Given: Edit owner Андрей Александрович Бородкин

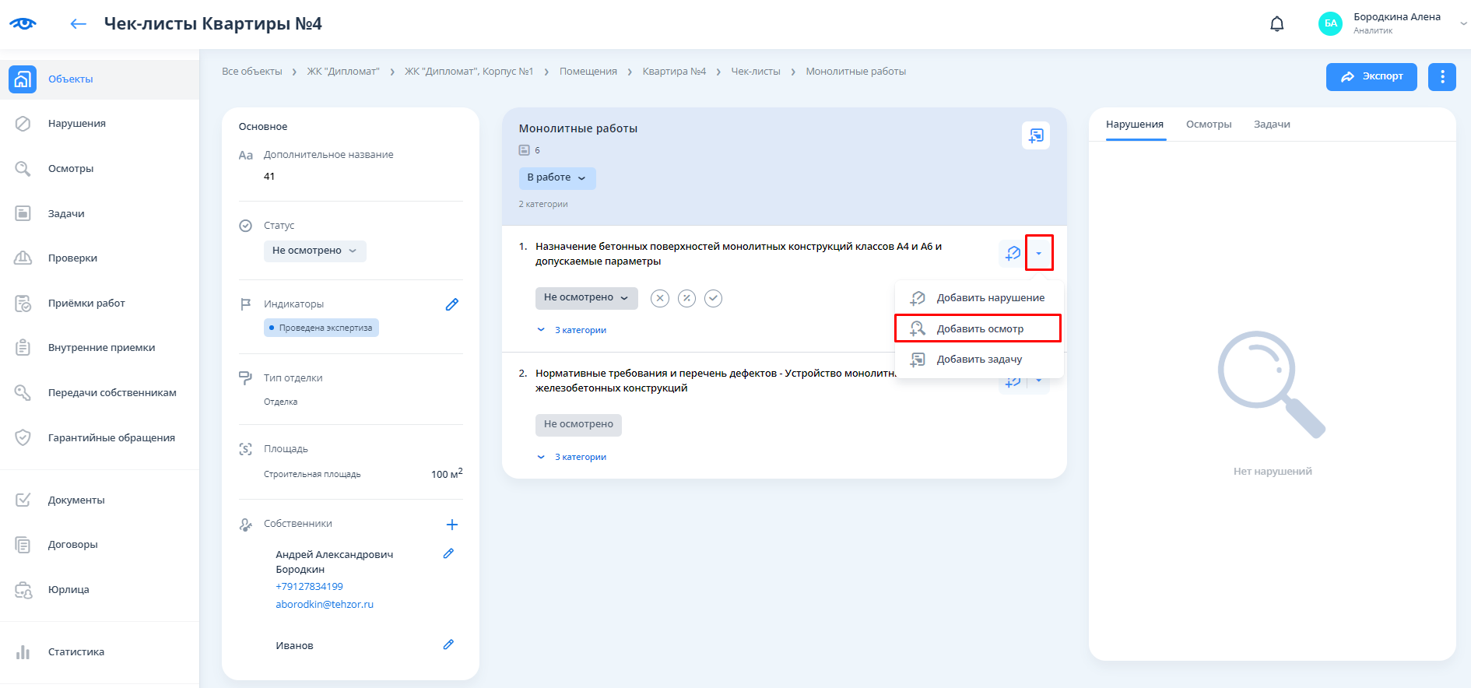Looking at the screenshot, I should point(448,553).
